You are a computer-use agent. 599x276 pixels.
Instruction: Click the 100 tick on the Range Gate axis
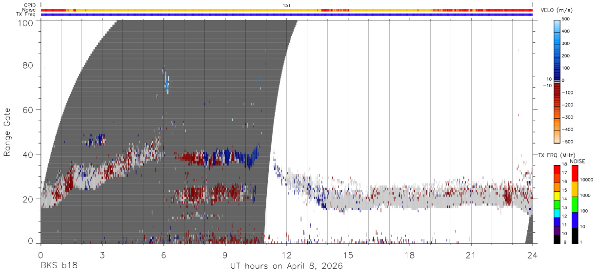tap(25, 23)
